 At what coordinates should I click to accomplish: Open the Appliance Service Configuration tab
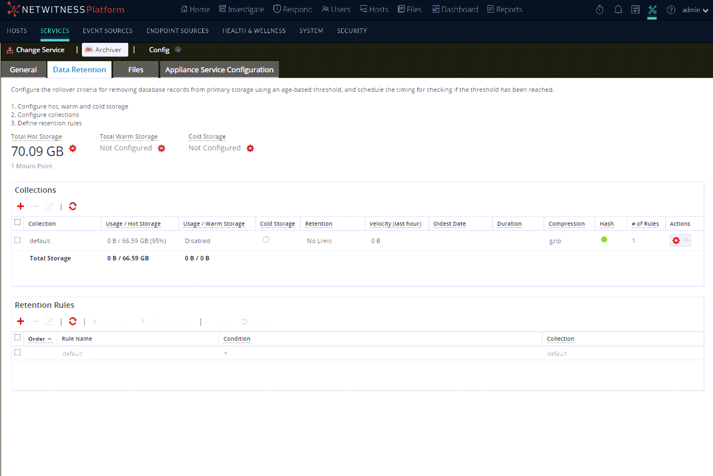click(x=219, y=70)
